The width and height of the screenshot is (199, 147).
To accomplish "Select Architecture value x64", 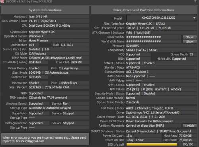I will [31, 45].
